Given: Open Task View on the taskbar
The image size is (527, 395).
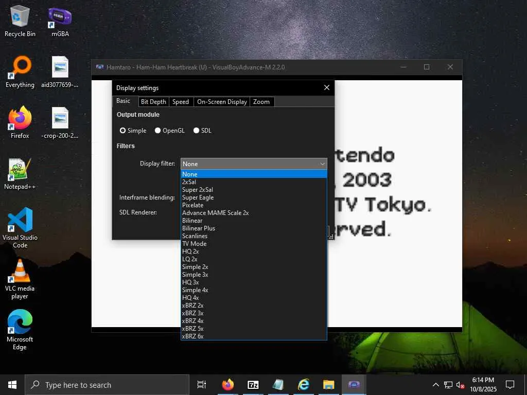Looking at the screenshot, I should (x=202, y=385).
